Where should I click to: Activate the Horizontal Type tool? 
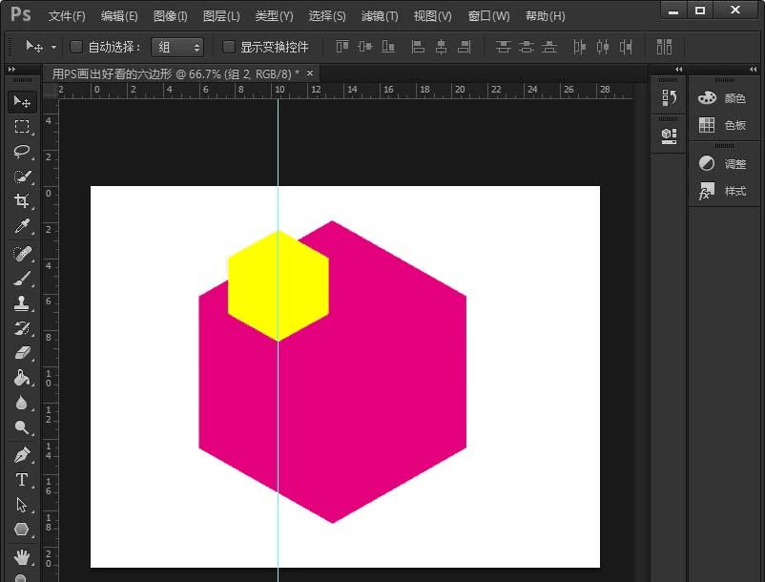[x=22, y=480]
